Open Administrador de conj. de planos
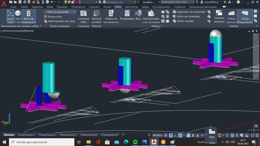This screenshot has width=260, height=146. [151, 17]
